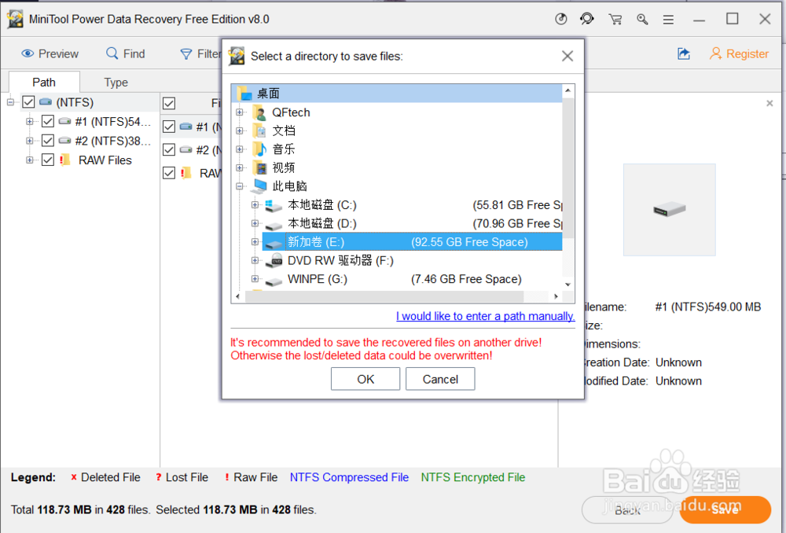786x533 pixels.
Task: Click the Find magnifier button
Action: [125, 53]
